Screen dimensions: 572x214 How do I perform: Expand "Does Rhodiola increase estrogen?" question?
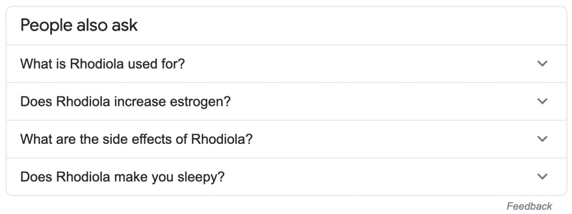tap(287, 101)
